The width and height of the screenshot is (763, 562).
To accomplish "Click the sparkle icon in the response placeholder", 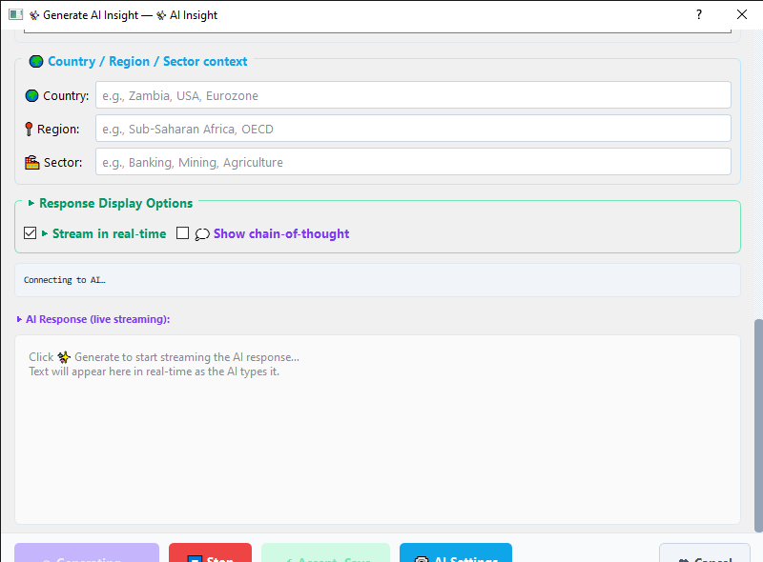I will click(x=64, y=357).
